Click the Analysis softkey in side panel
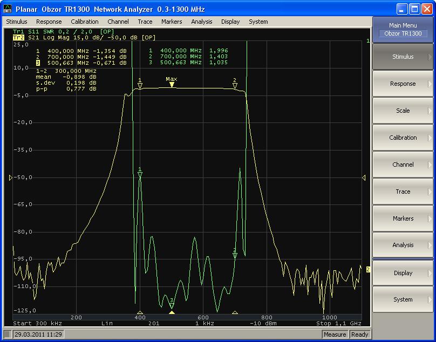Image resolution: width=436 pixels, height=342 pixels. 403,245
